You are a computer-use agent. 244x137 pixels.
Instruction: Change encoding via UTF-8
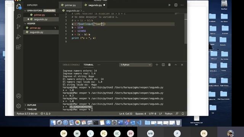point(152,114)
